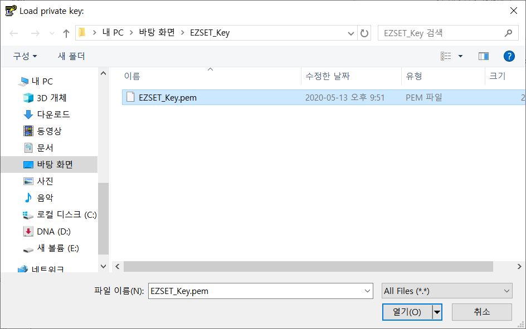
Task: Open the help question mark icon
Action: click(508, 56)
